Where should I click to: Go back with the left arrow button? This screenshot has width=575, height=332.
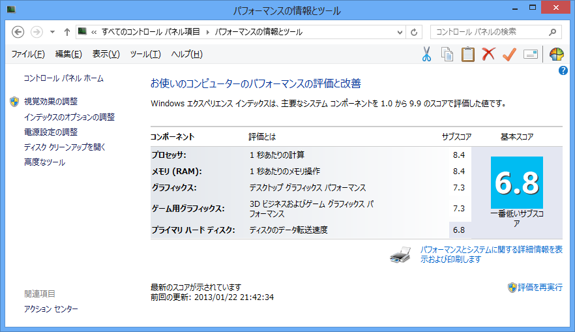(18, 32)
